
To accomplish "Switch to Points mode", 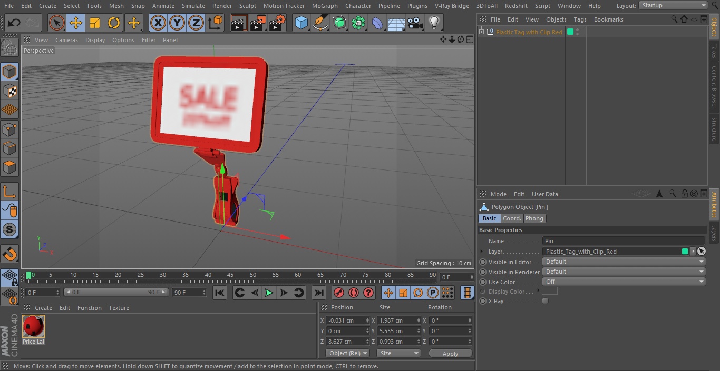I will tap(9, 129).
